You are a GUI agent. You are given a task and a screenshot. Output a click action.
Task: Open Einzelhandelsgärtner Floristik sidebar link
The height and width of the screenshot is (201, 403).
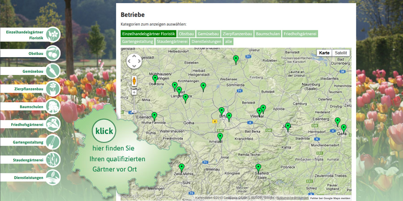coord(25,35)
